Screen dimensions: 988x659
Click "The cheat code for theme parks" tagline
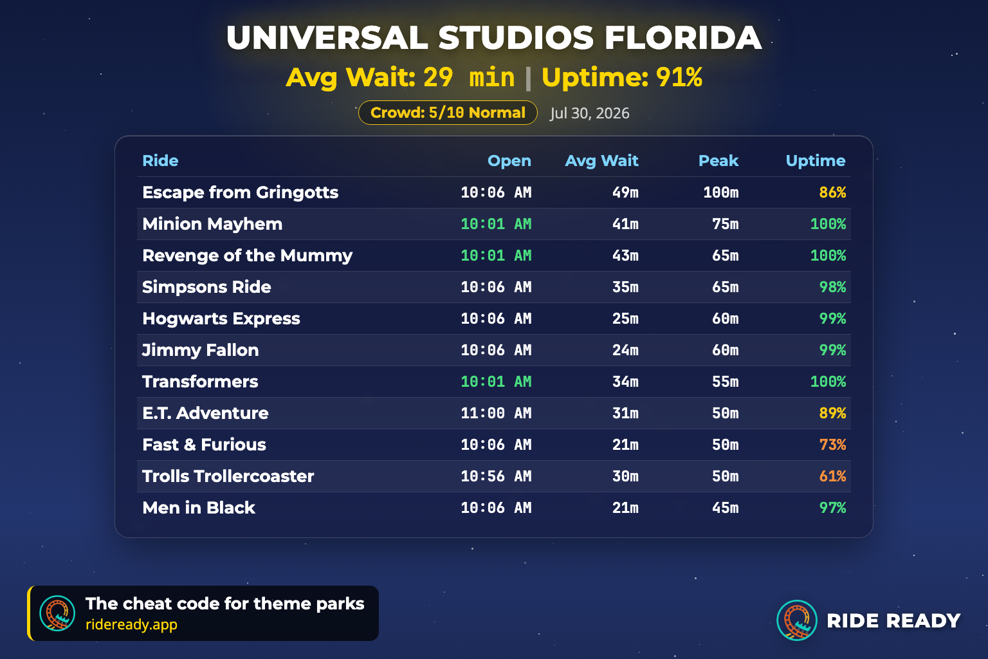[224, 604]
